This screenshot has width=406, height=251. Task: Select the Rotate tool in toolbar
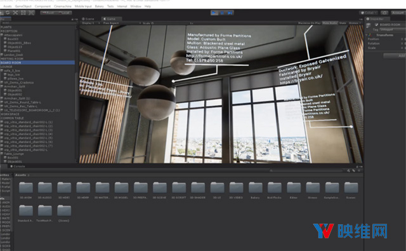coord(8,13)
